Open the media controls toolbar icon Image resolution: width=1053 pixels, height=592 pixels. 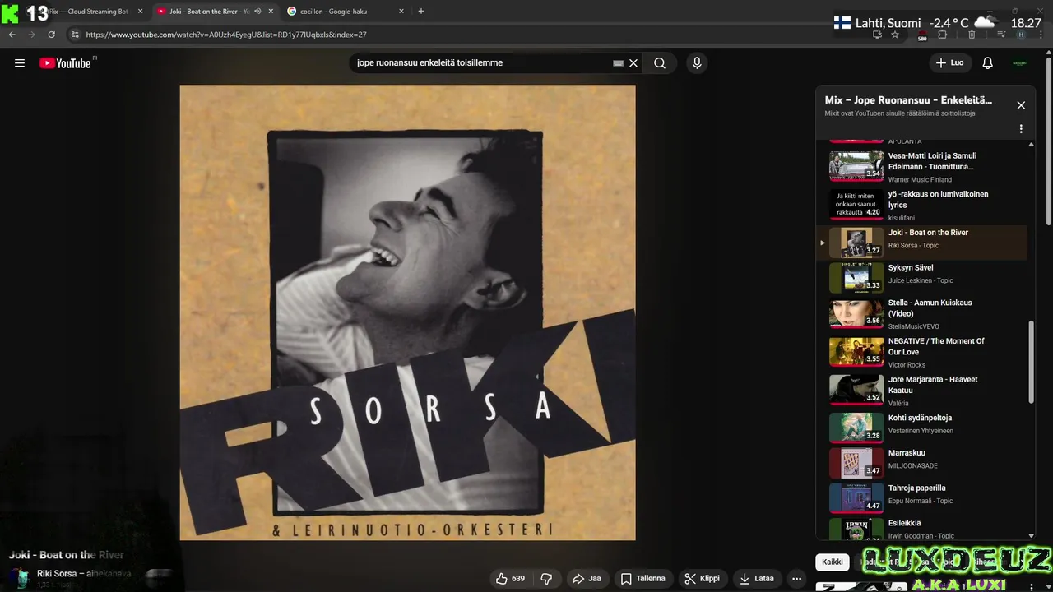click(1001, 35)
